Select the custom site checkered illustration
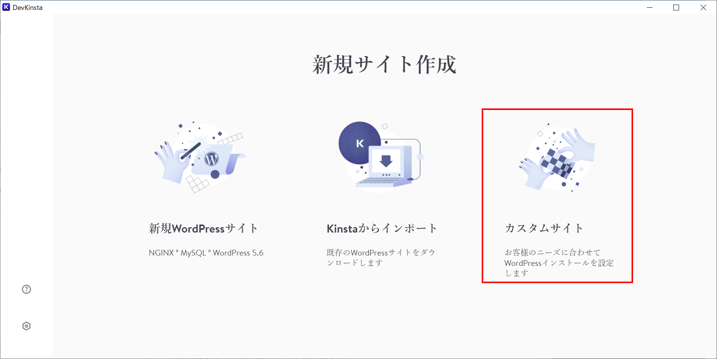This screenshot has height=359, width=717. point(557,157)
